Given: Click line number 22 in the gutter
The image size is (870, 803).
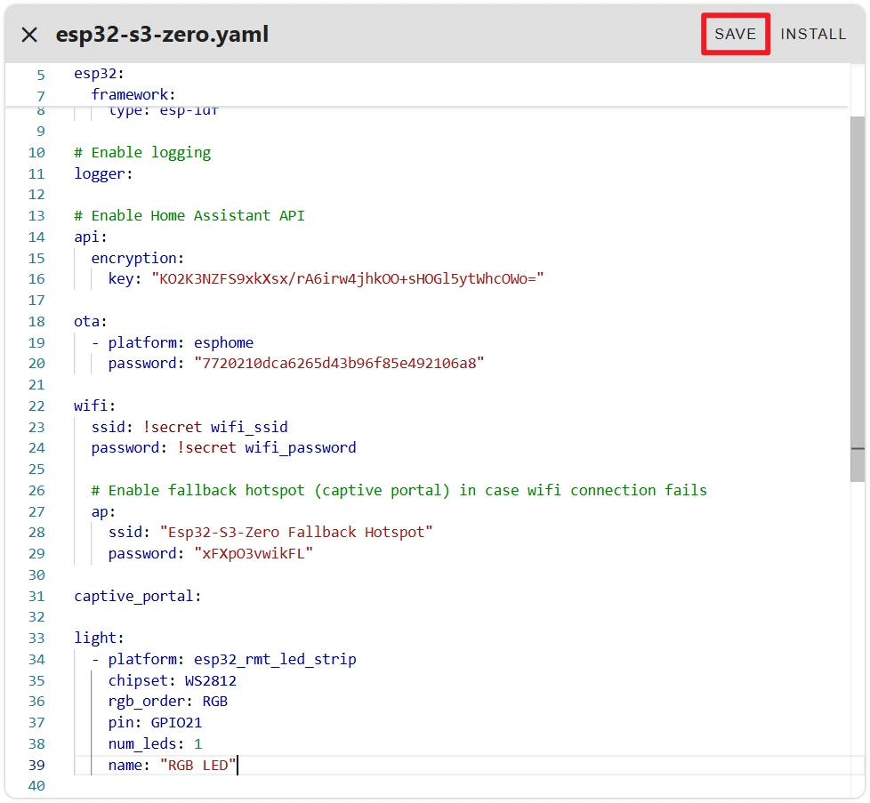Looking at the screenshot, I should point(36,406).
